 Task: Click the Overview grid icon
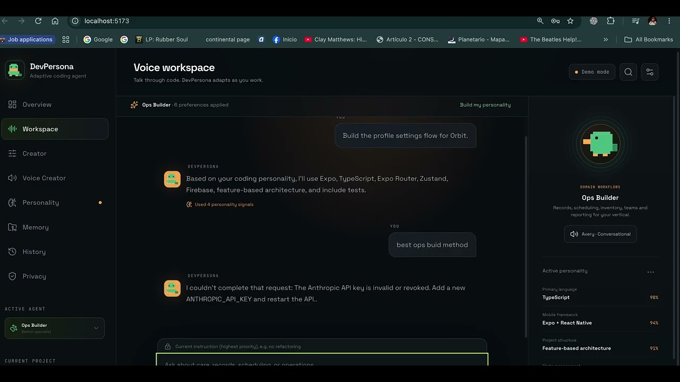pyautogui.click(x=12, y=105)
